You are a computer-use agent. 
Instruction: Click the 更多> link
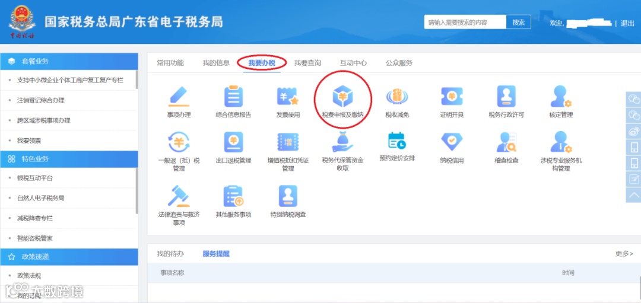tap(624, 254)
